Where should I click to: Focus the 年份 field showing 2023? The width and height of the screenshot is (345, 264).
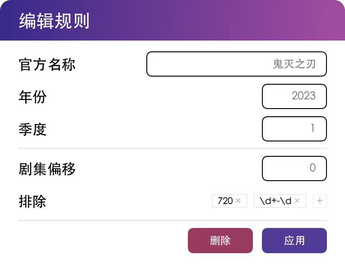point(294,96)
